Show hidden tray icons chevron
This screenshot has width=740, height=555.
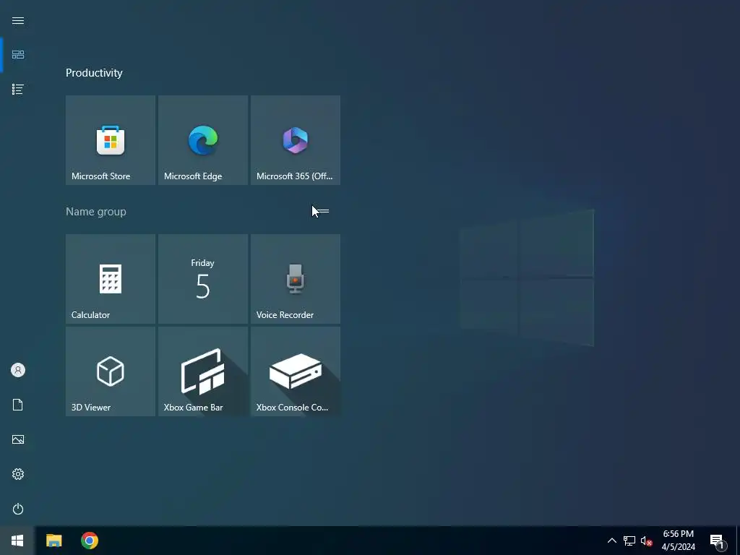pyautogui.click(x=611, y=541)
